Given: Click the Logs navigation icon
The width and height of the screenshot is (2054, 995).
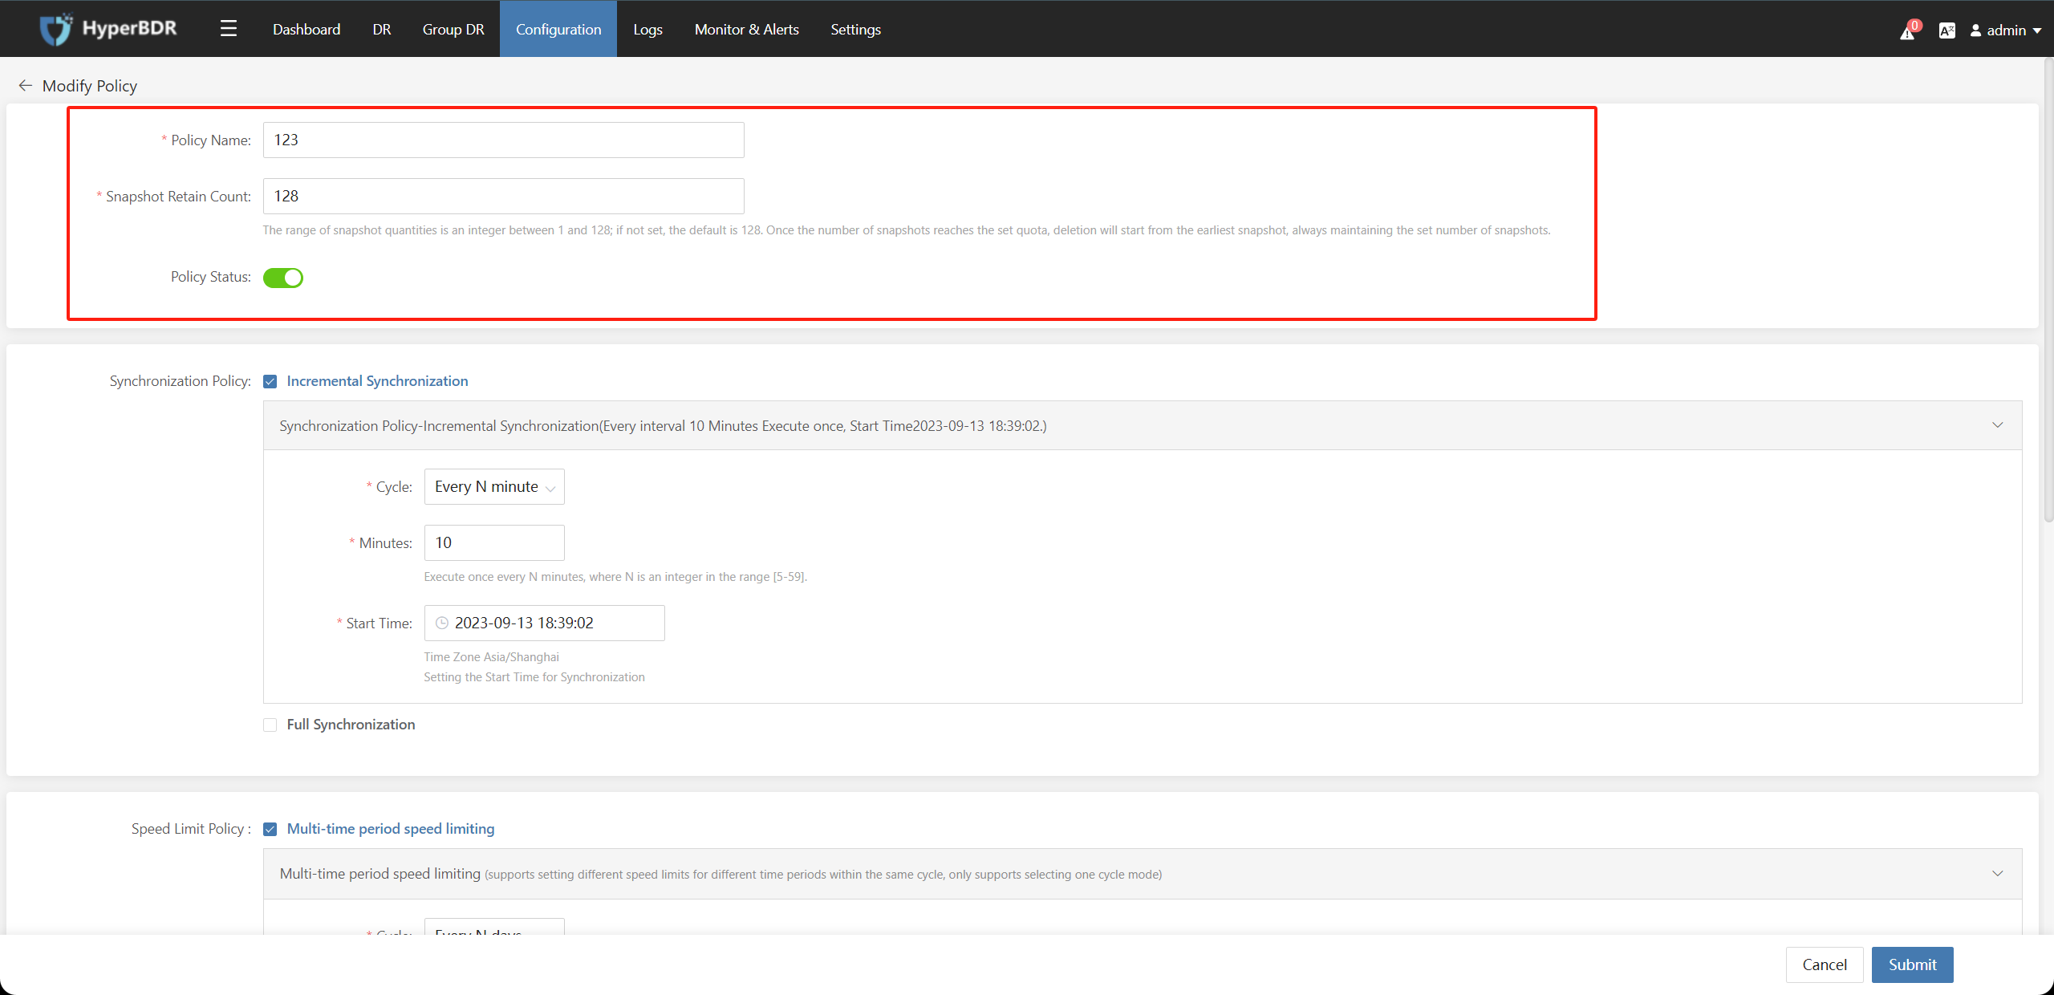Looking at the screenshot, I should pos(647,29).
